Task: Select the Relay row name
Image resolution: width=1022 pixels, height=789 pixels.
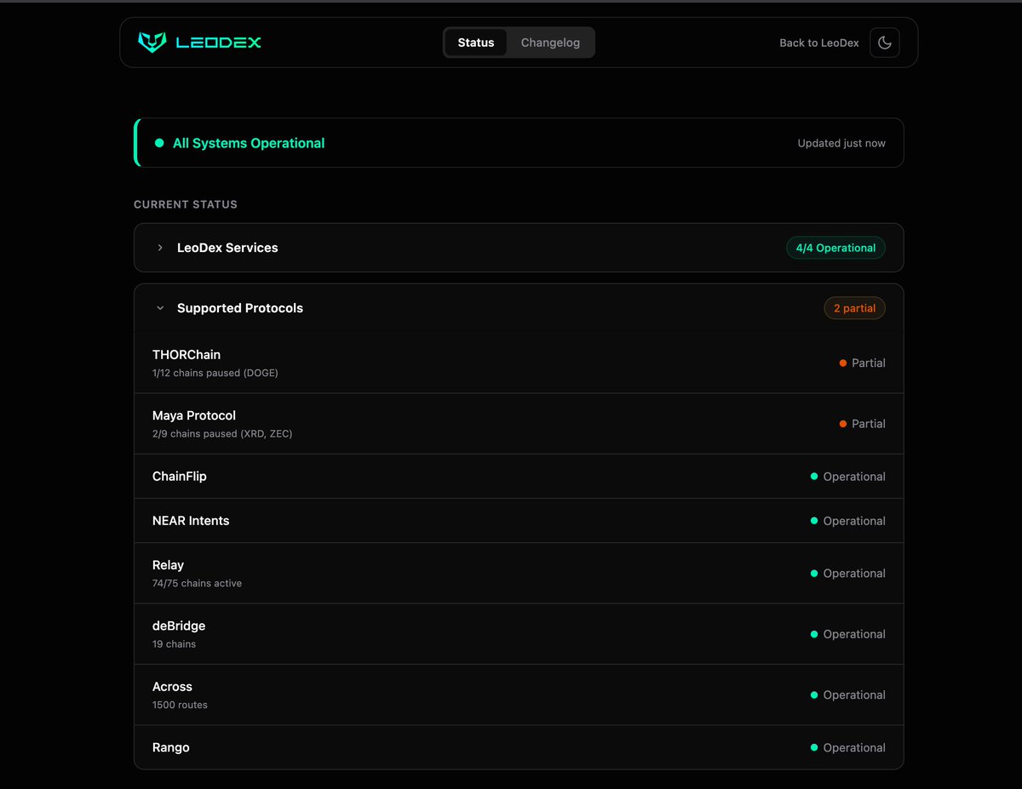Action: [168, 565]
